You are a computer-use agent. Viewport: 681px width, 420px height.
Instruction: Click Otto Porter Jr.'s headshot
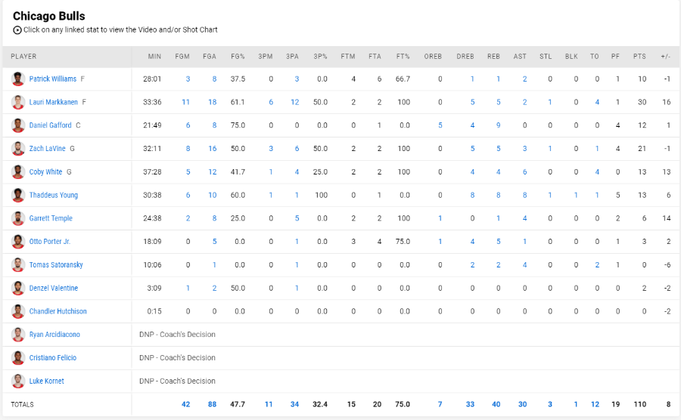pyautogui.click(x=18, y=242)
